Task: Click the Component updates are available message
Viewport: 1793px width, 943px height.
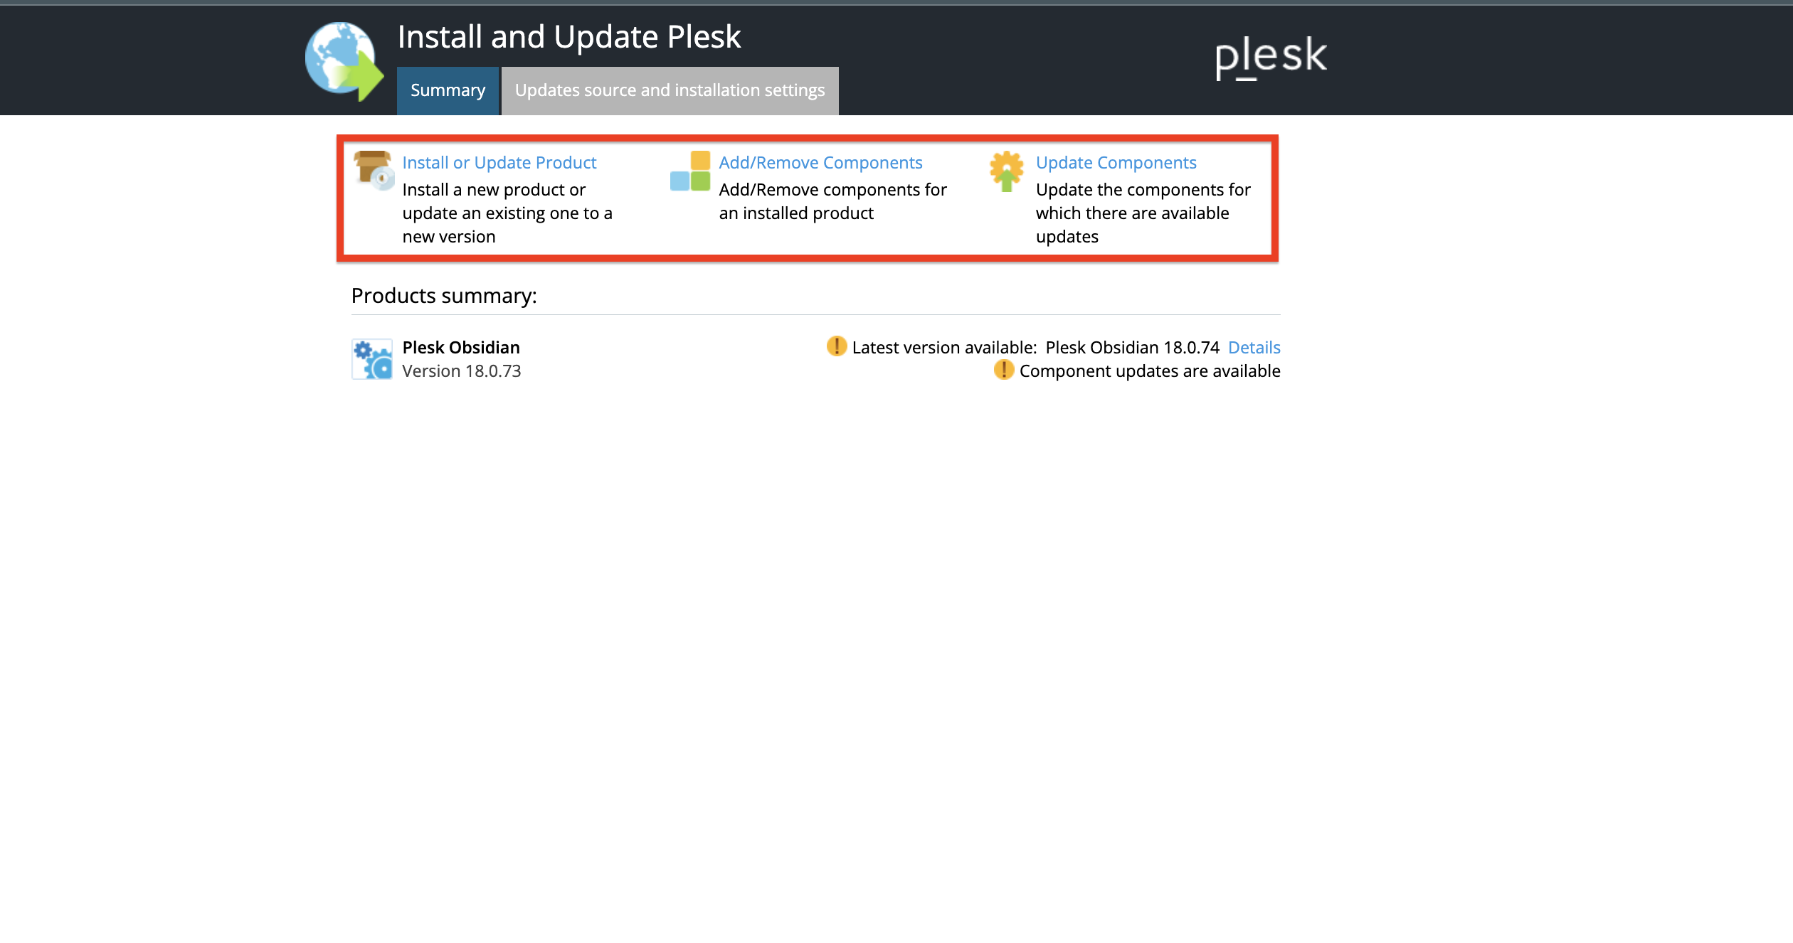Action: pos(1150,371)
